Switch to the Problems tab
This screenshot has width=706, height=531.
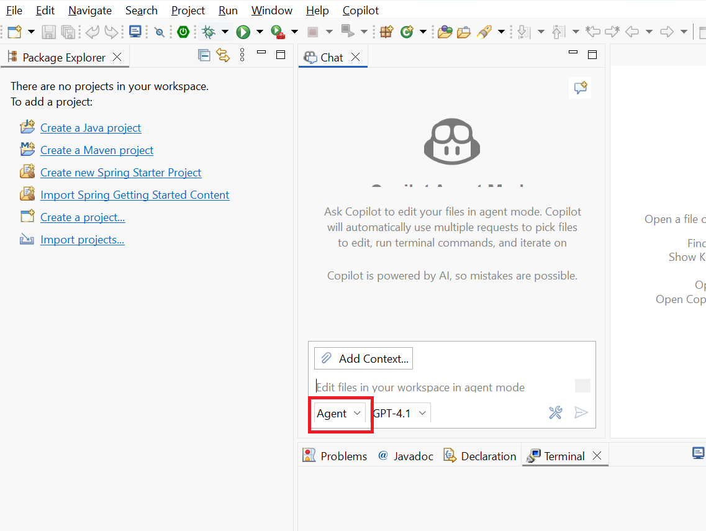(335, 456)
